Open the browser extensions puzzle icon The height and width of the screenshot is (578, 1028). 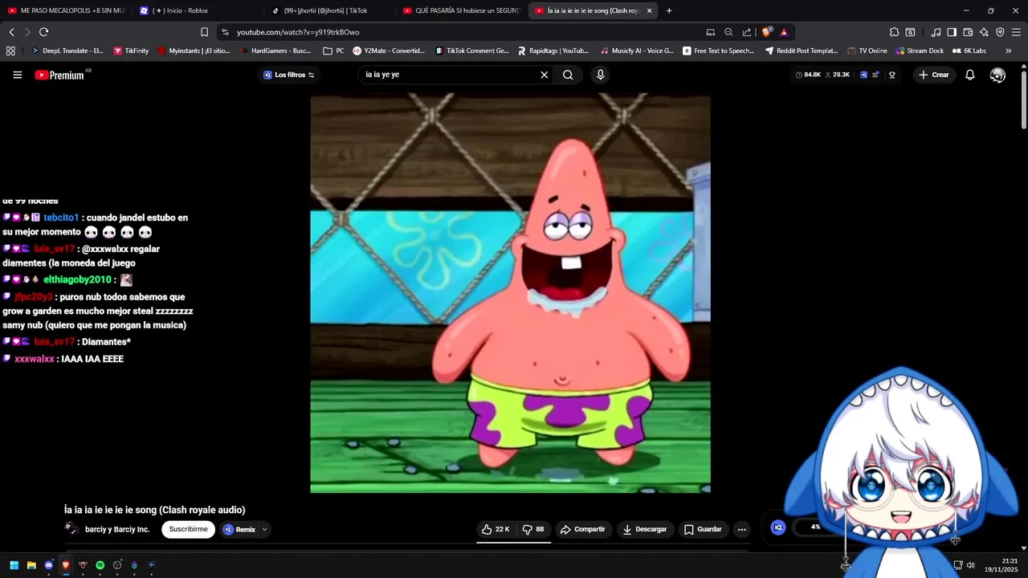tap(894, 32)
